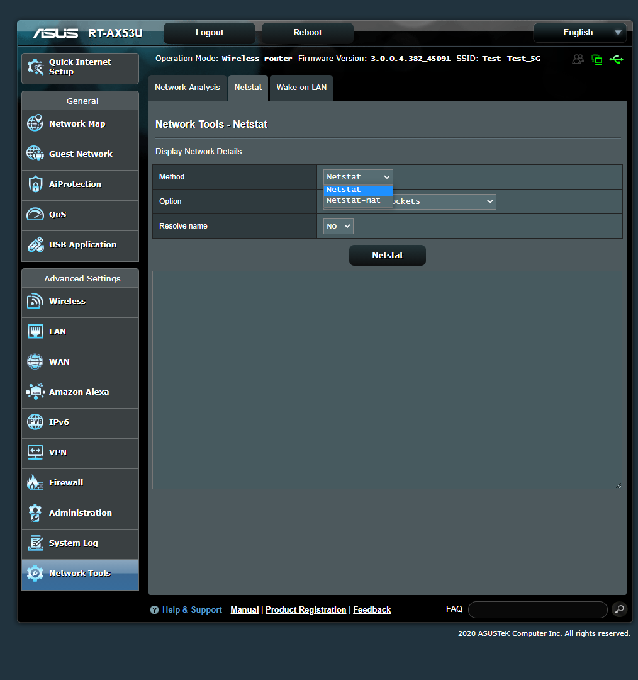Viewport: 638px width, 680px height.
Task: Open the Network Map menu item
Action: tap(80, 125)
